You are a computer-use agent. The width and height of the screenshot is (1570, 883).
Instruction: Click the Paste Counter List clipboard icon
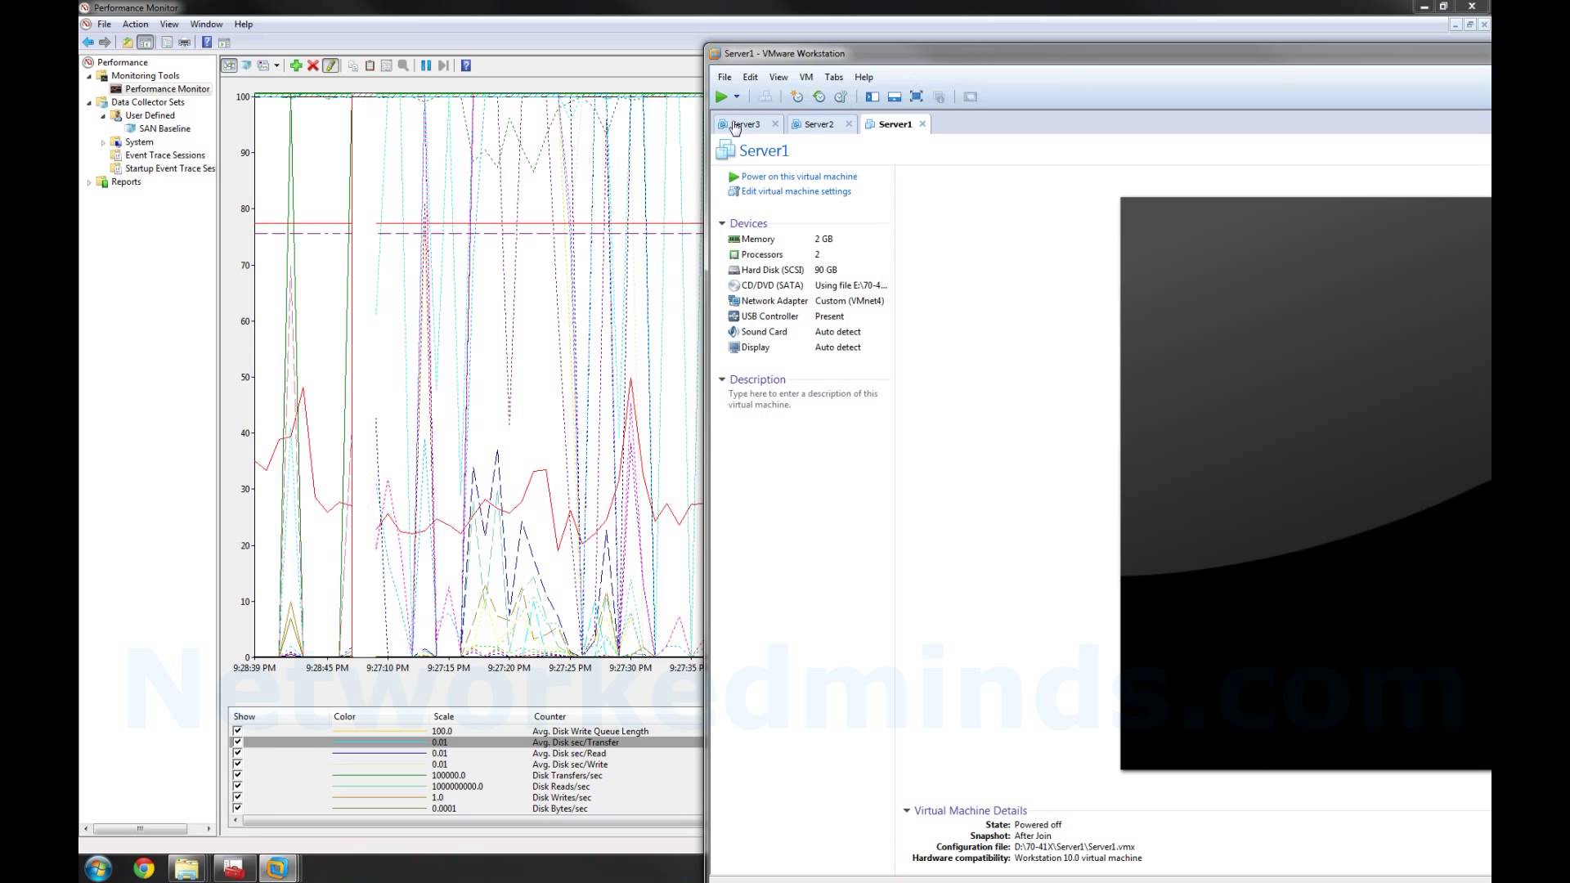[x=370, y=65]
